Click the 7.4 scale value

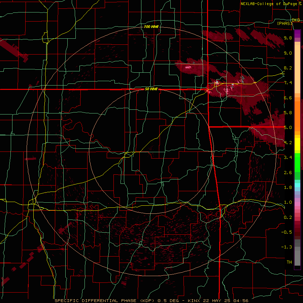pos(288,83)
